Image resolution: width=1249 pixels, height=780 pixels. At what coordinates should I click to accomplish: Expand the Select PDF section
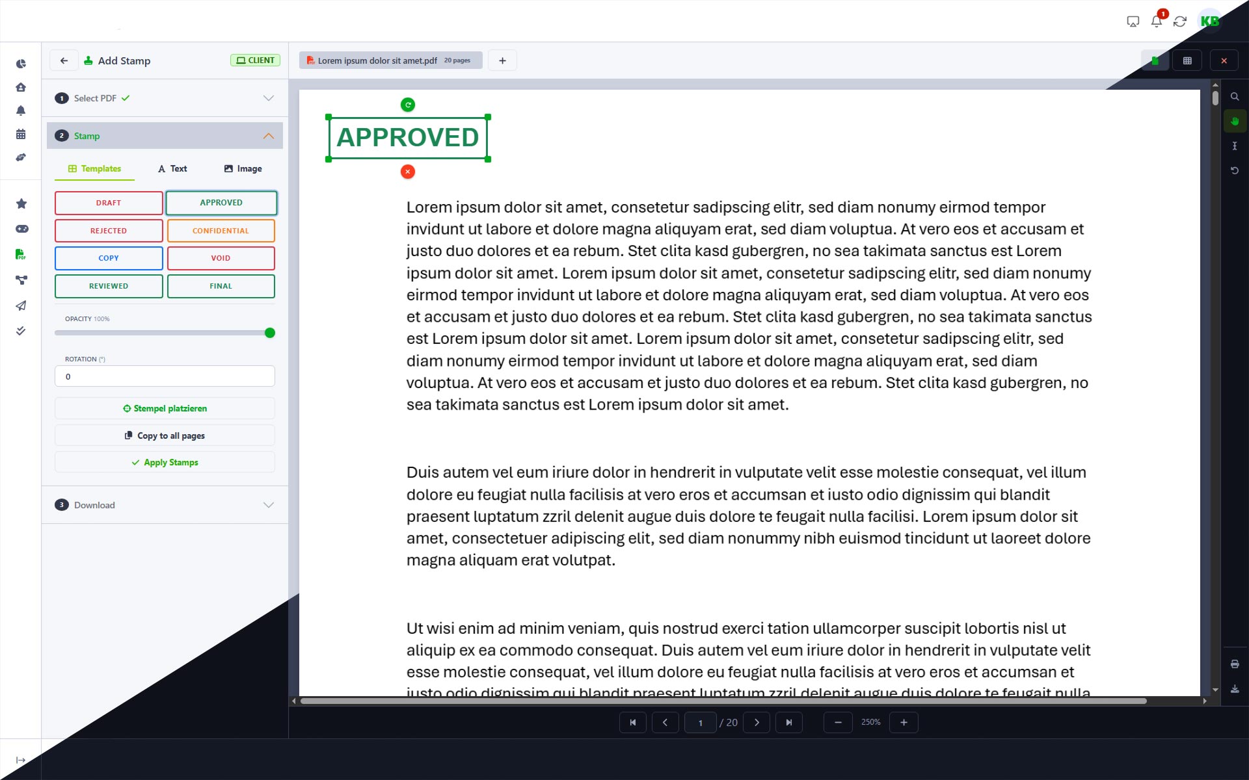268,98
